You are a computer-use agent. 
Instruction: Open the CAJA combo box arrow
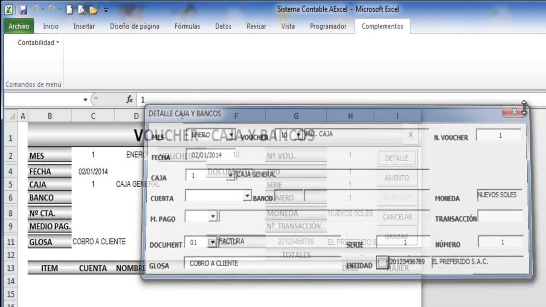(x=231, y=175)
